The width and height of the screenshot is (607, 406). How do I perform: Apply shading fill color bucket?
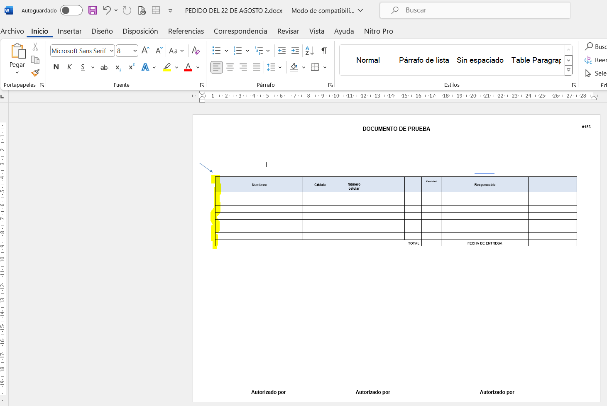coord(294,67)
